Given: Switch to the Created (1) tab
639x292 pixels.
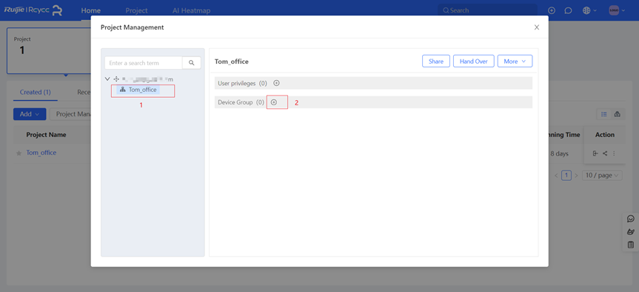Looking at the screenshot, I should (35, 92).
